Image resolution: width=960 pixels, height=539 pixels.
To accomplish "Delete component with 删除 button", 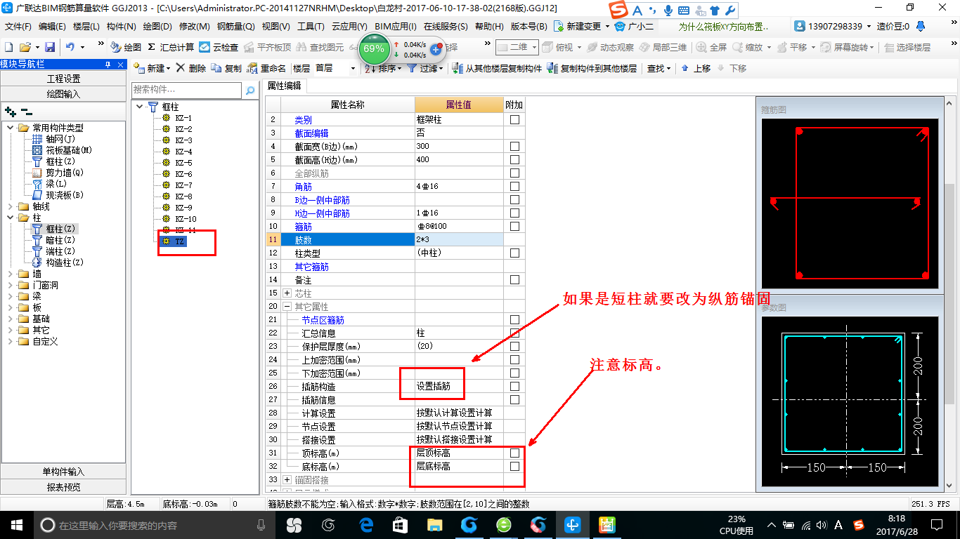I will (191, 68).
